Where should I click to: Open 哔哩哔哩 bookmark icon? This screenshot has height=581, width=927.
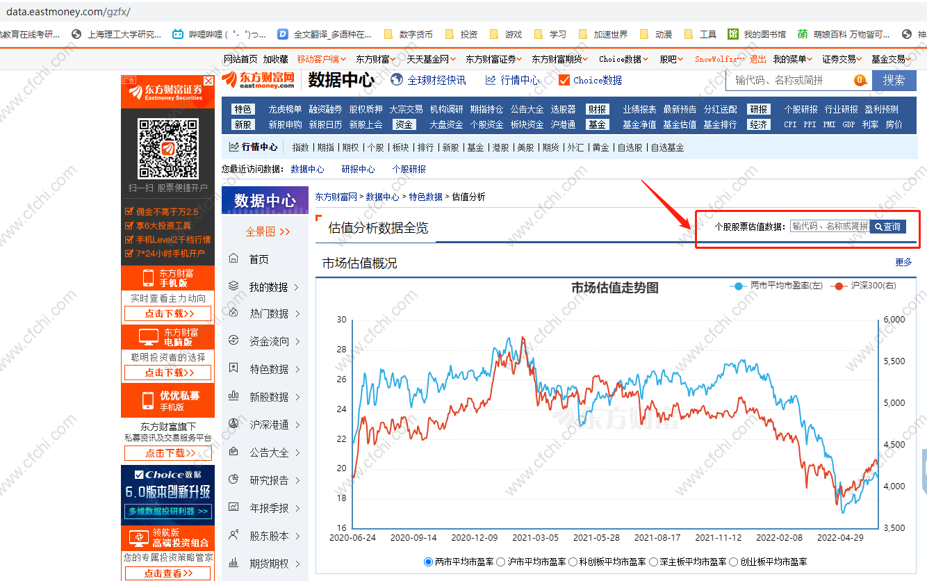tap(179, 34)
